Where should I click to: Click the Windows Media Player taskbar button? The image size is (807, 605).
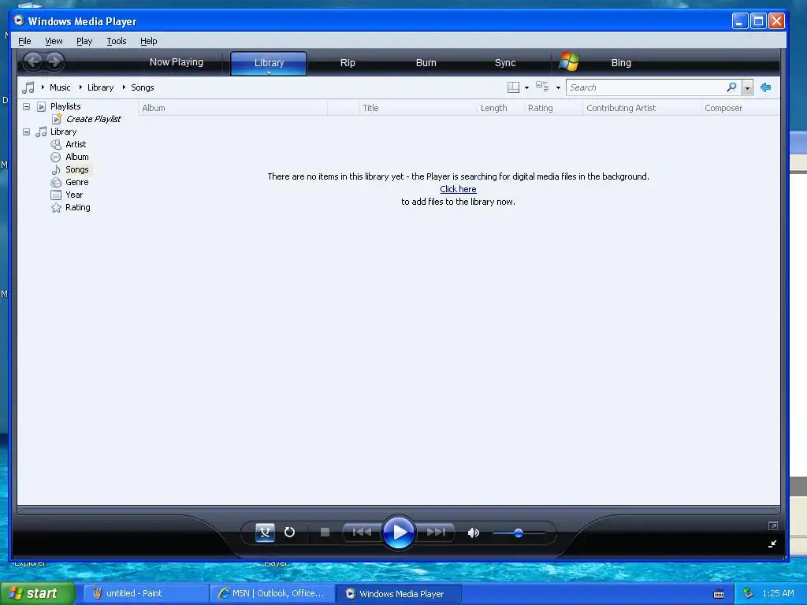pyautogui.click(x=398, y=594)
